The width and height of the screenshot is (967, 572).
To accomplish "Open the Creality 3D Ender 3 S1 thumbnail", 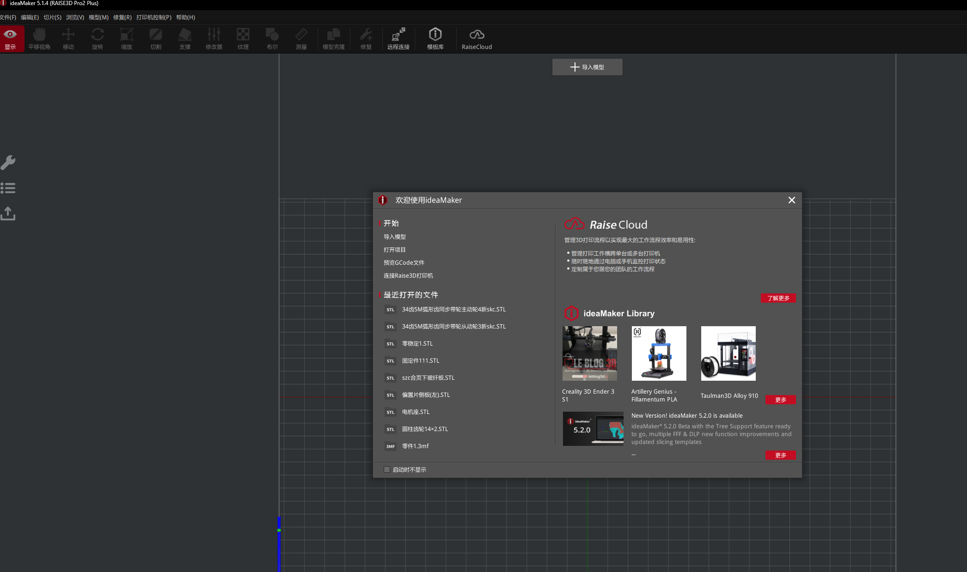I will click(589, 353).
